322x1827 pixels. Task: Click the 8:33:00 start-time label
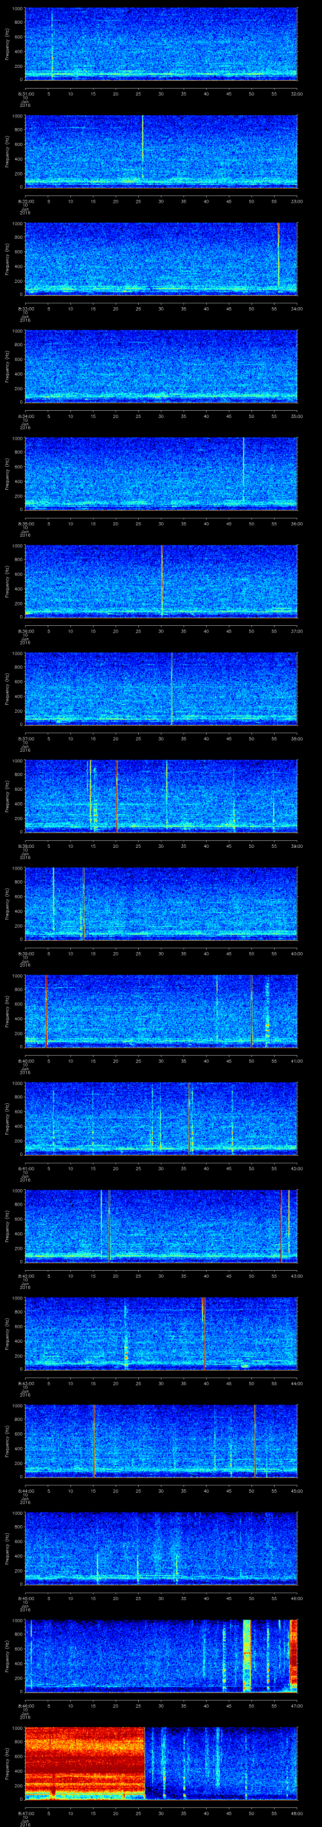[x=25, y=309]
